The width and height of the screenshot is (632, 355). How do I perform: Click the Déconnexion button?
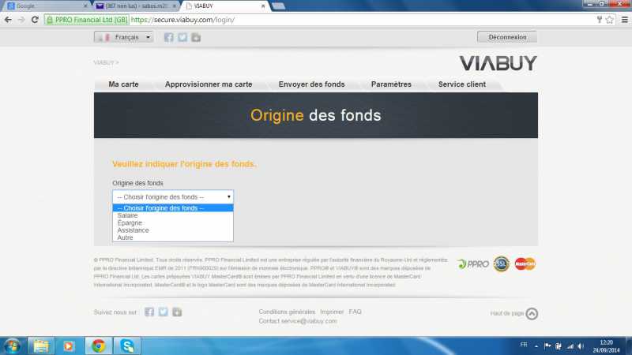coord(507,37)
